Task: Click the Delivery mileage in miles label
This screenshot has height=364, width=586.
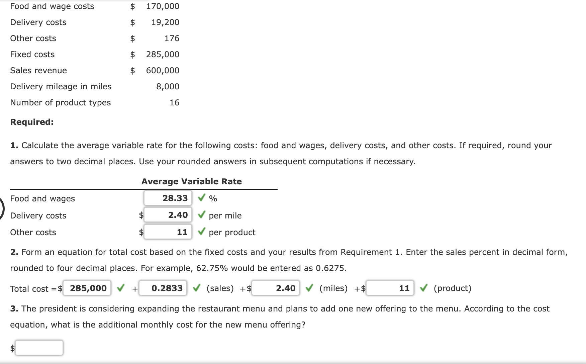Action: [61, 86]
